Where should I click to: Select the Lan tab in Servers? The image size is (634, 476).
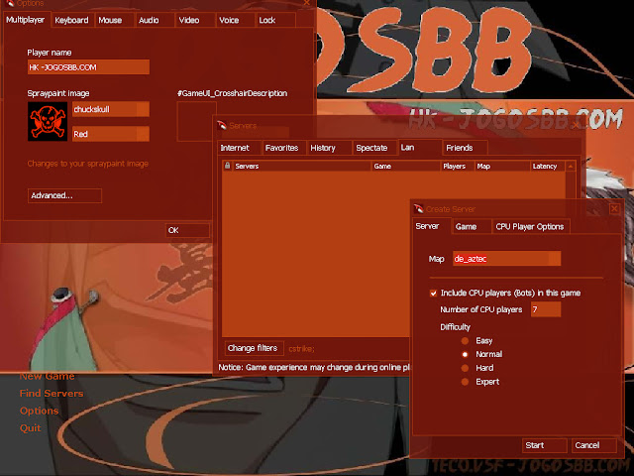pyautogui.click(x=419, y=148)
